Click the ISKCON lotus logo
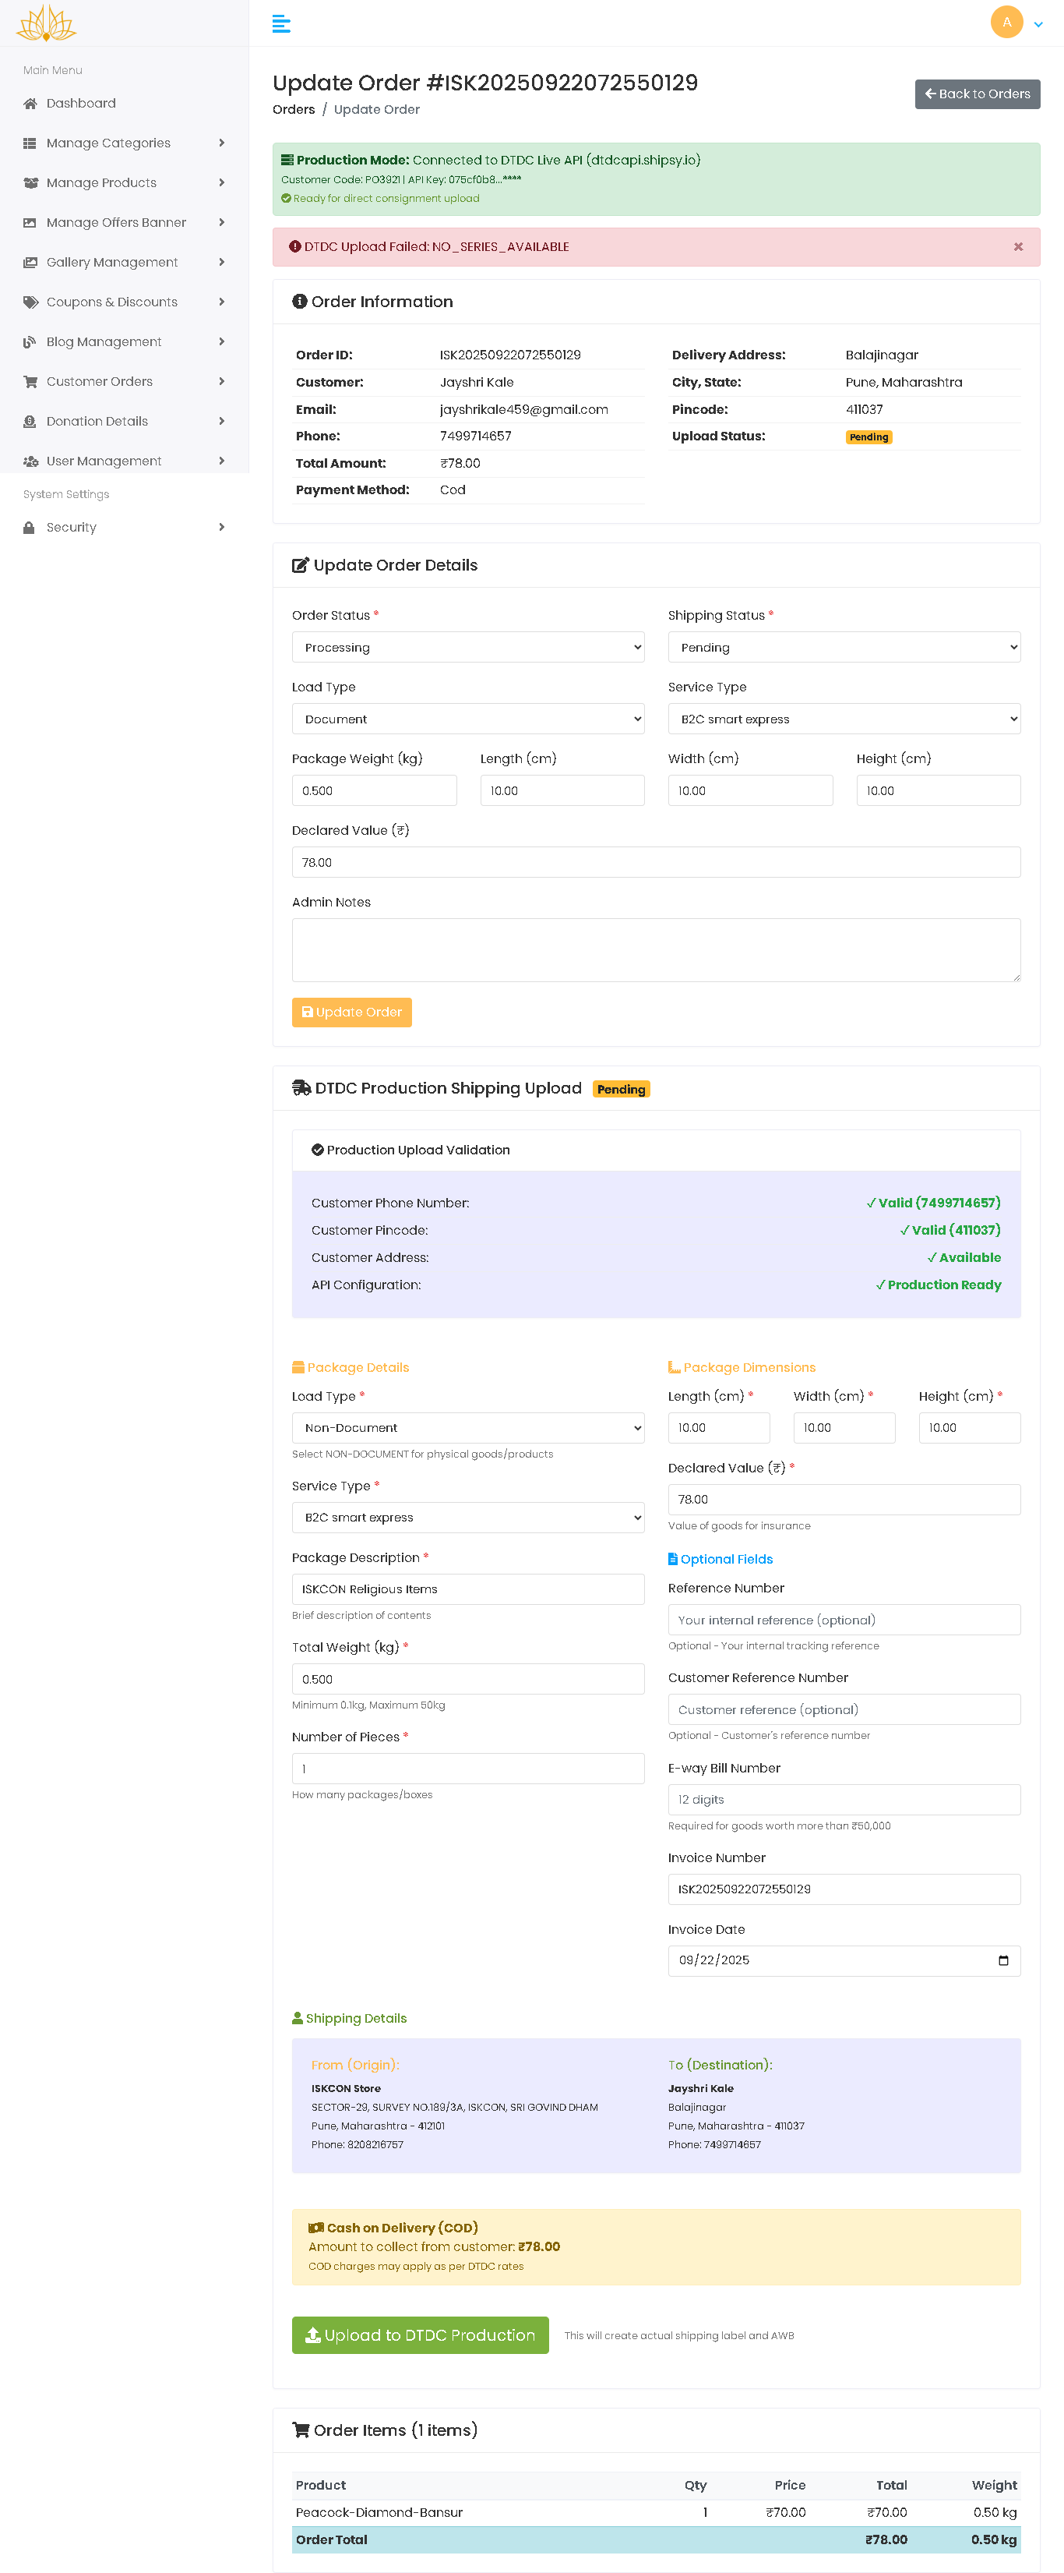The height and width of the screenshot is (2573, 1064). tap(46, 23)
